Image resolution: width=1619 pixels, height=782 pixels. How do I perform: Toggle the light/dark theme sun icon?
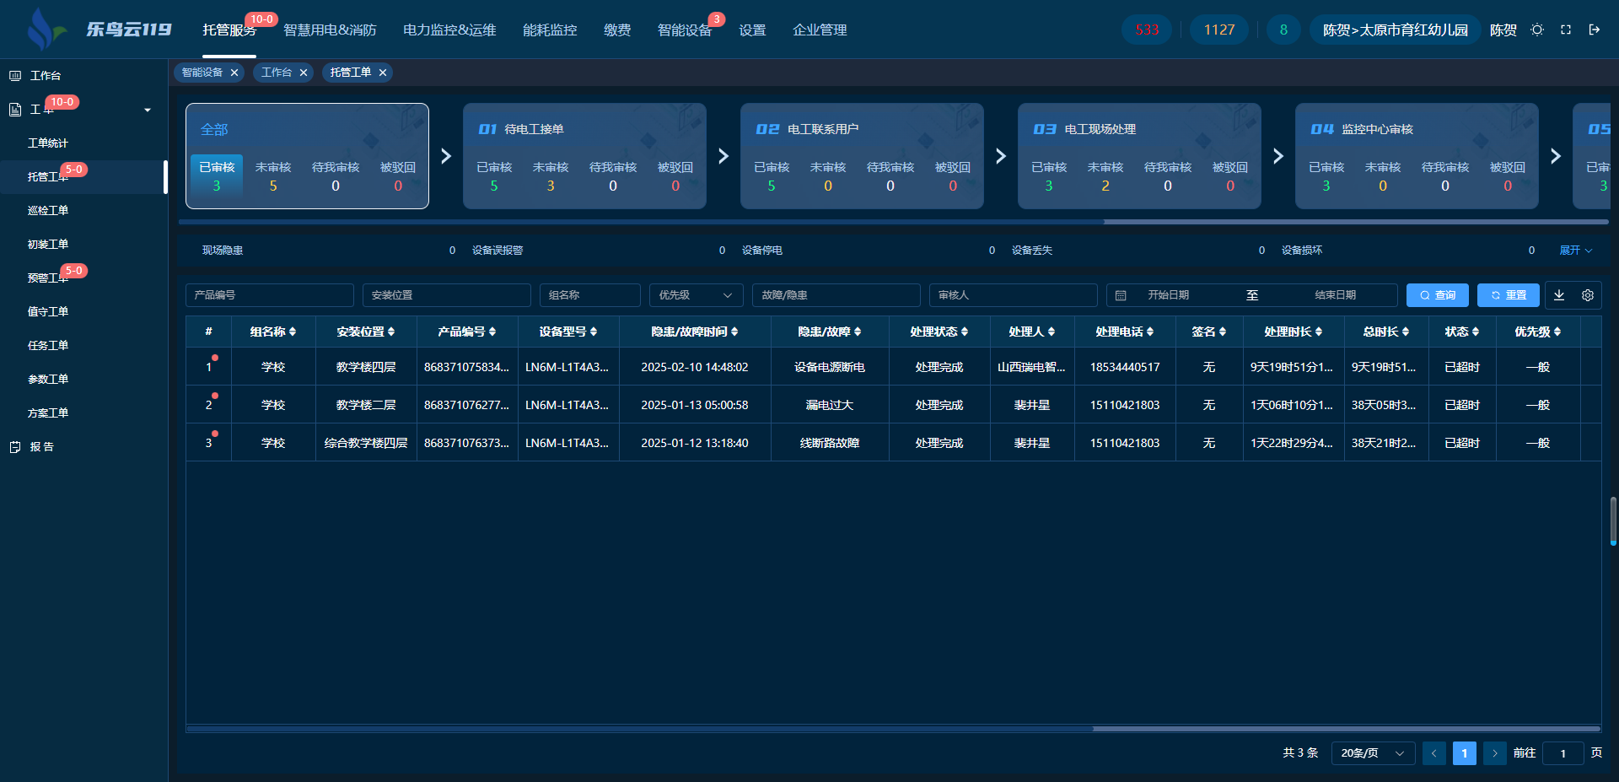(x=1537, y=30)
